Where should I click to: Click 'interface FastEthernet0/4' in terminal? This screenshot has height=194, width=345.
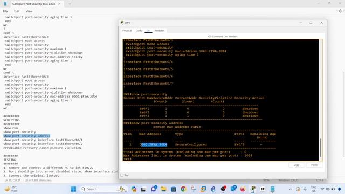tap(148, 62)
